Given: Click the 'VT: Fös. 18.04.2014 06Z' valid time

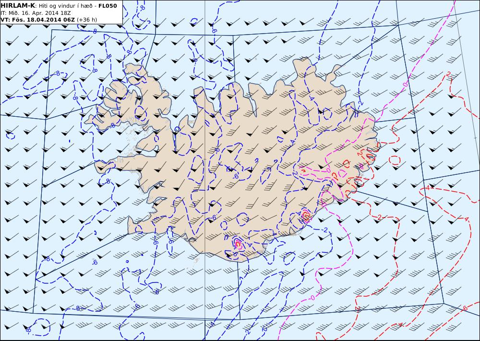Looking at the screenshot, I should (x=37, y=20).
